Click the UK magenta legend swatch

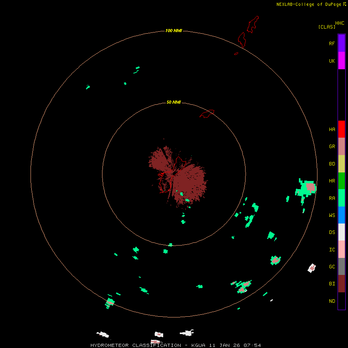tap(341, 61)
